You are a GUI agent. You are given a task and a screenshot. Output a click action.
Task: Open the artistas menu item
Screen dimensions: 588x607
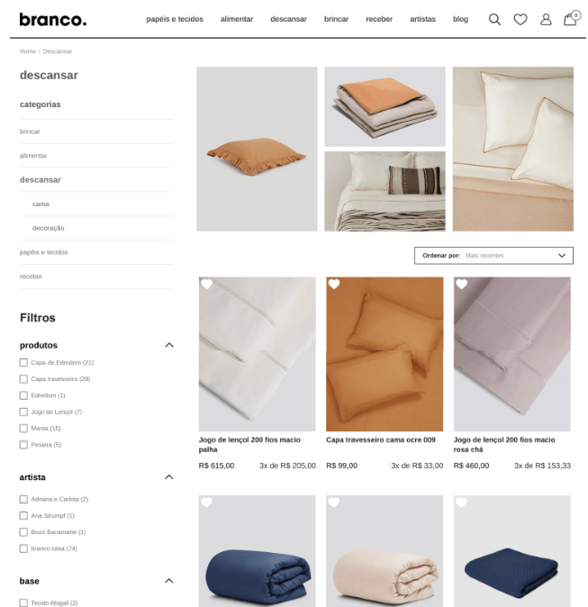422,19
